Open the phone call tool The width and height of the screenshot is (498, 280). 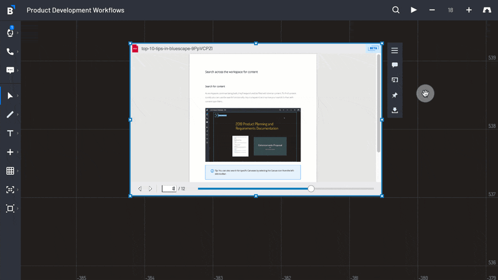click(x=10, y=52)
